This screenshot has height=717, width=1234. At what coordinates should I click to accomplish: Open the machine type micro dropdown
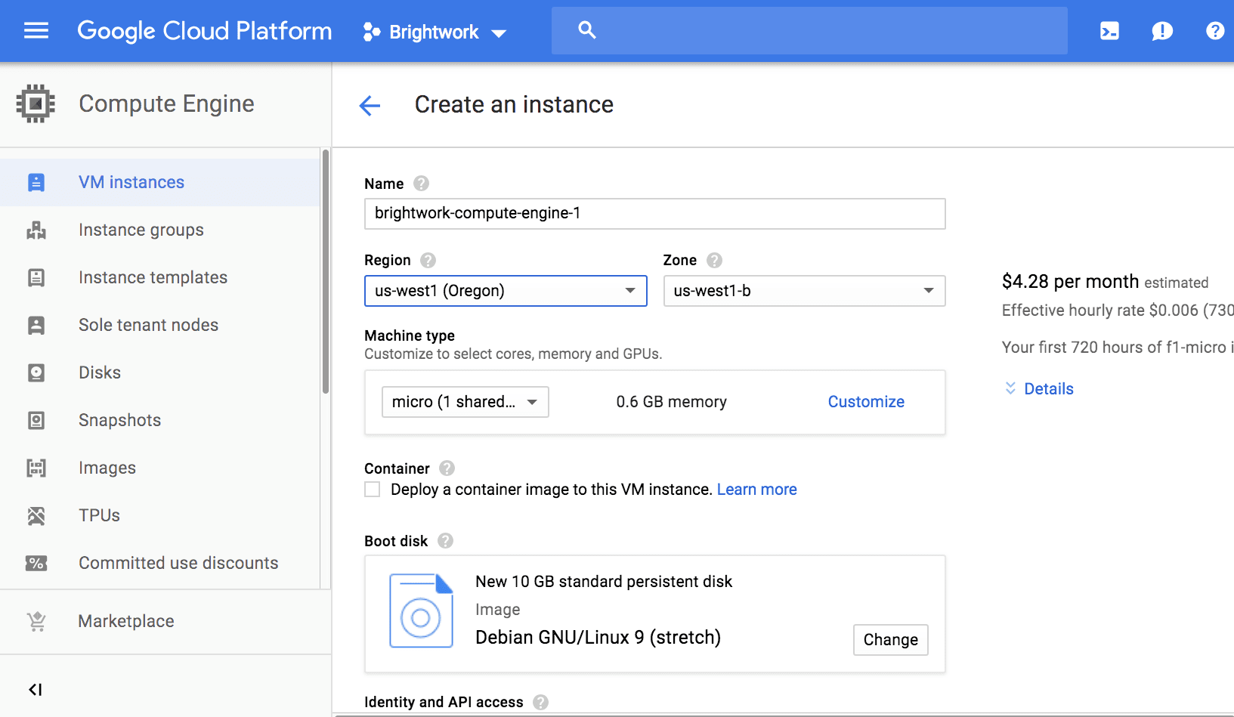point(465,402)
